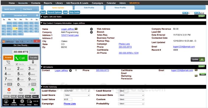Open the Campaigns menu
Image resolution: width=208 pixels, height=108 pixels.
[x=97, y=3]
